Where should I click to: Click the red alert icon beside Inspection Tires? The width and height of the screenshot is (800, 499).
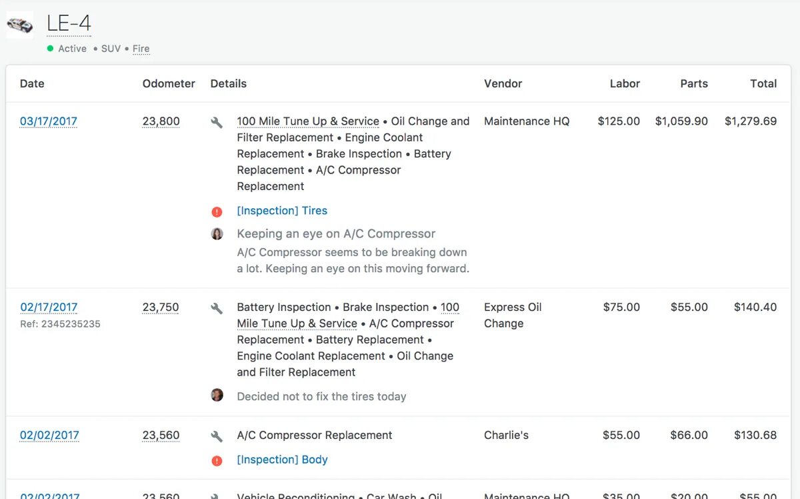click(217, 211)
